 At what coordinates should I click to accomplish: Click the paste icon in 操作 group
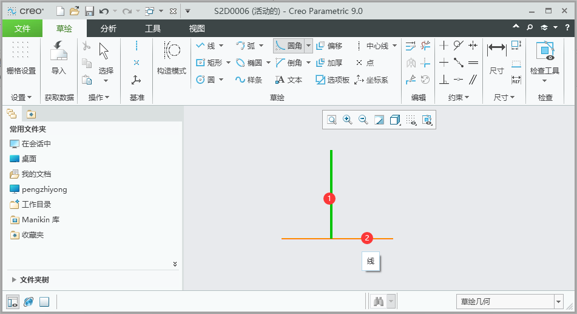coord(87,80)
